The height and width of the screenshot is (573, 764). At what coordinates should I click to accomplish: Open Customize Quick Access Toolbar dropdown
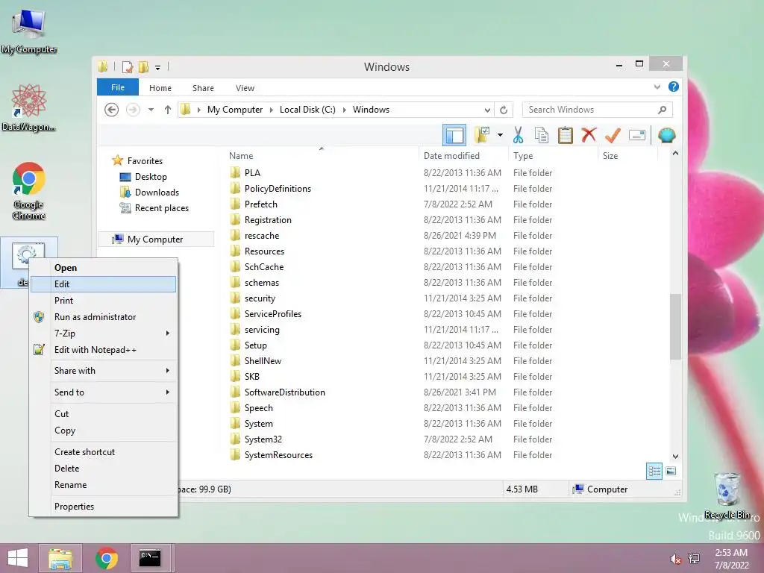[157, 67]
